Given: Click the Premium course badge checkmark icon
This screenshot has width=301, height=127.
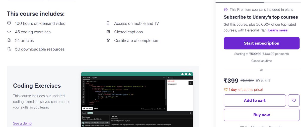Looking at the screenshot, I should pos(226,10).
